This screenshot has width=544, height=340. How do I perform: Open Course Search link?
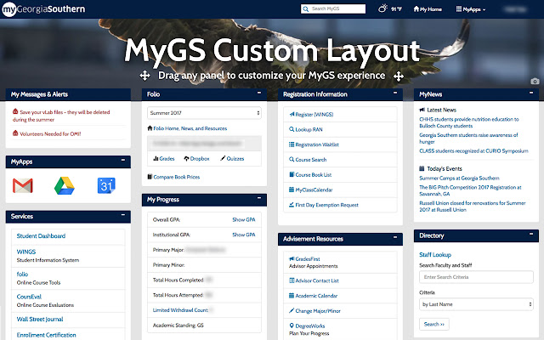point(308,160)
